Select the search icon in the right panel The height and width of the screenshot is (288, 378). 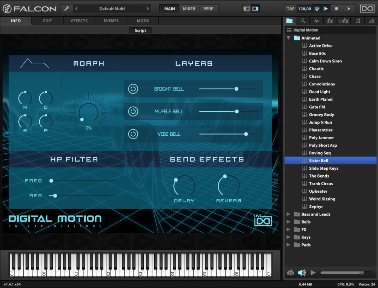303,20
